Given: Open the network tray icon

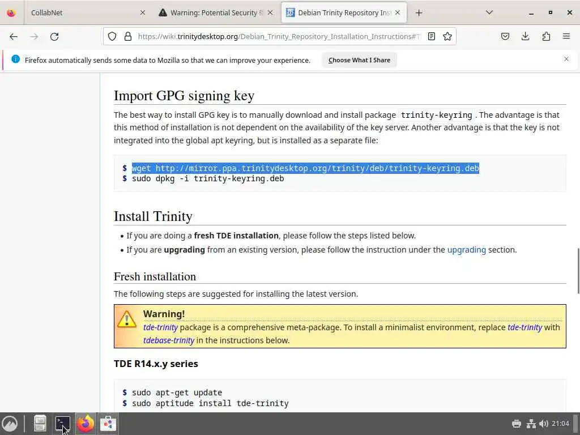Looking at the screenshot, I should [x=531, y=424].
